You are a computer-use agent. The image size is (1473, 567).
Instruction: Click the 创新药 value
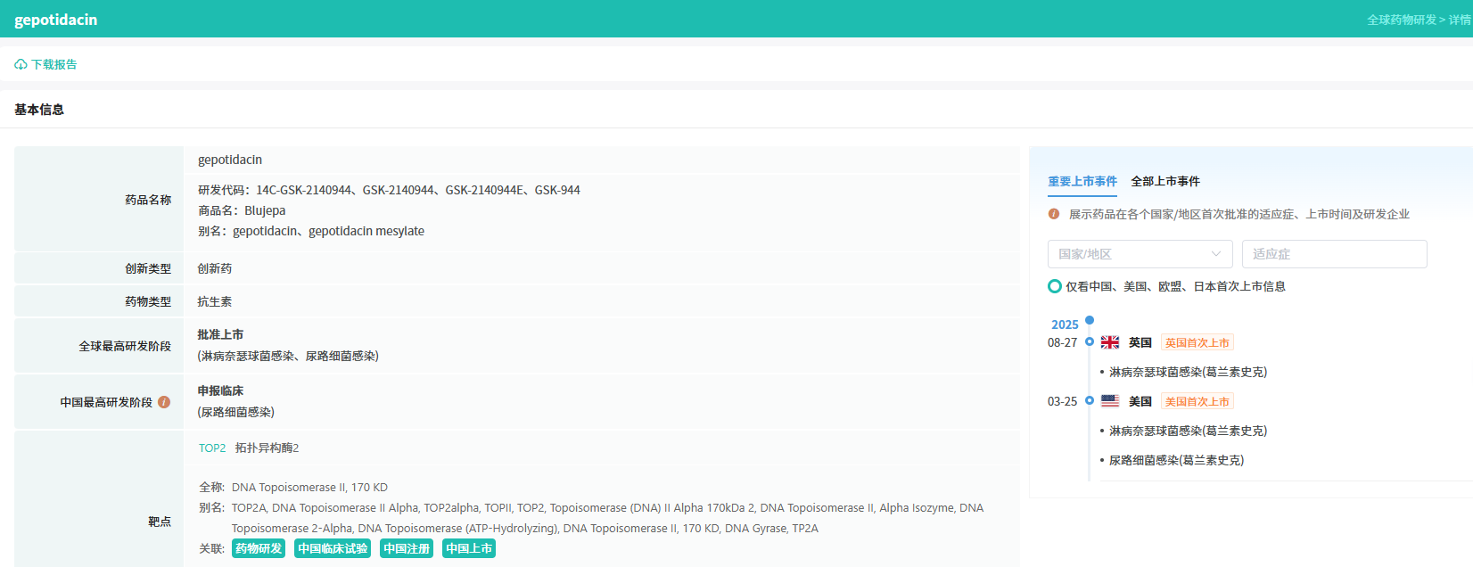point(215,268)
